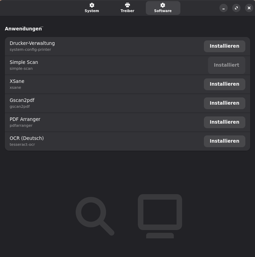The image size is (255, 257).
Task: Click the Installiert button for Simple Scan
Action: 226,65
